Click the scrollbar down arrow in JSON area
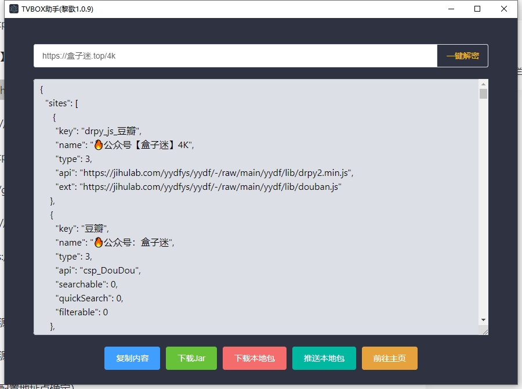This screenshot has height=389, width=522. click(483, 320)
